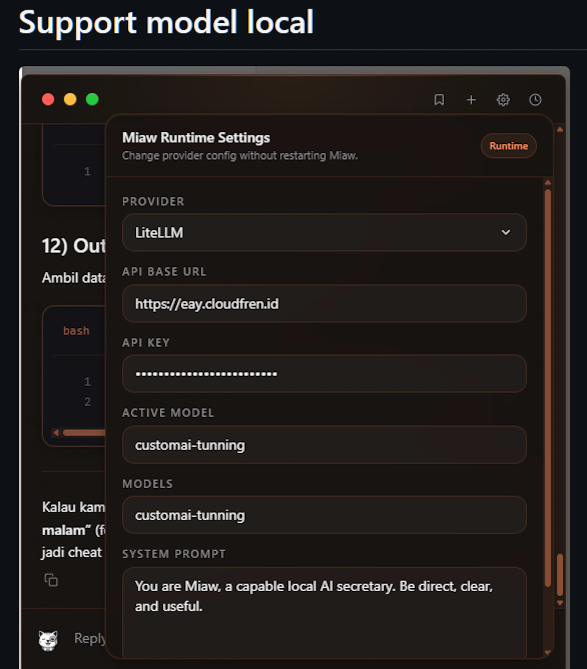Click the settings panel scrollbar thumb
The image size is (587, 669).
[x=548, y=388]
